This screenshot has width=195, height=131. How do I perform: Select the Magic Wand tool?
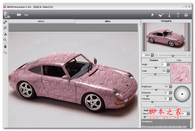(5, 40)
